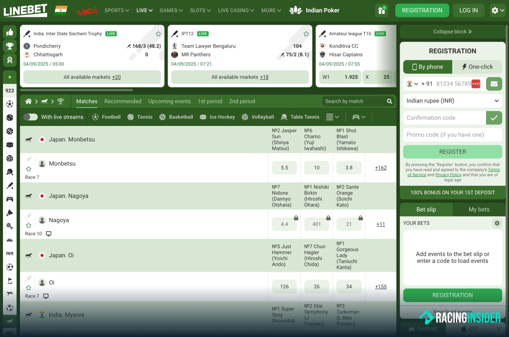Click the Search by match field
Screen dimensions: 509x337
tap(358, 101)
